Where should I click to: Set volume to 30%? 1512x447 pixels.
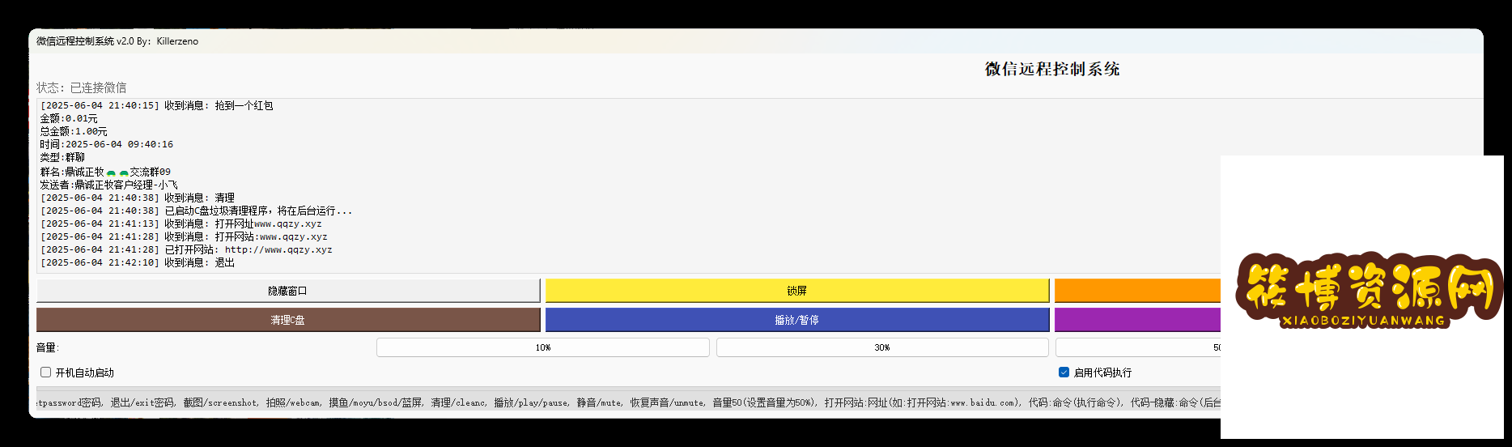coord(882,347)
